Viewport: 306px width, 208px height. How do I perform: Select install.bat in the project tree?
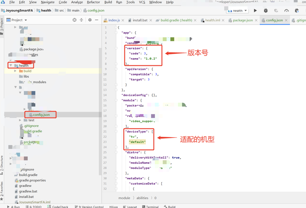(x=26, y=197)
